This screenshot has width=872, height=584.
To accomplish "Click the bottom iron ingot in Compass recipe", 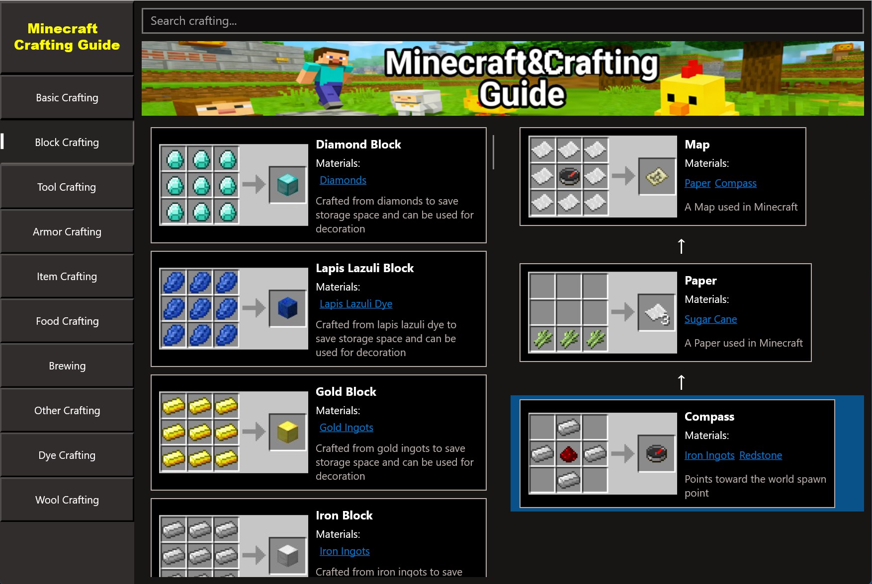I will 569,479.
